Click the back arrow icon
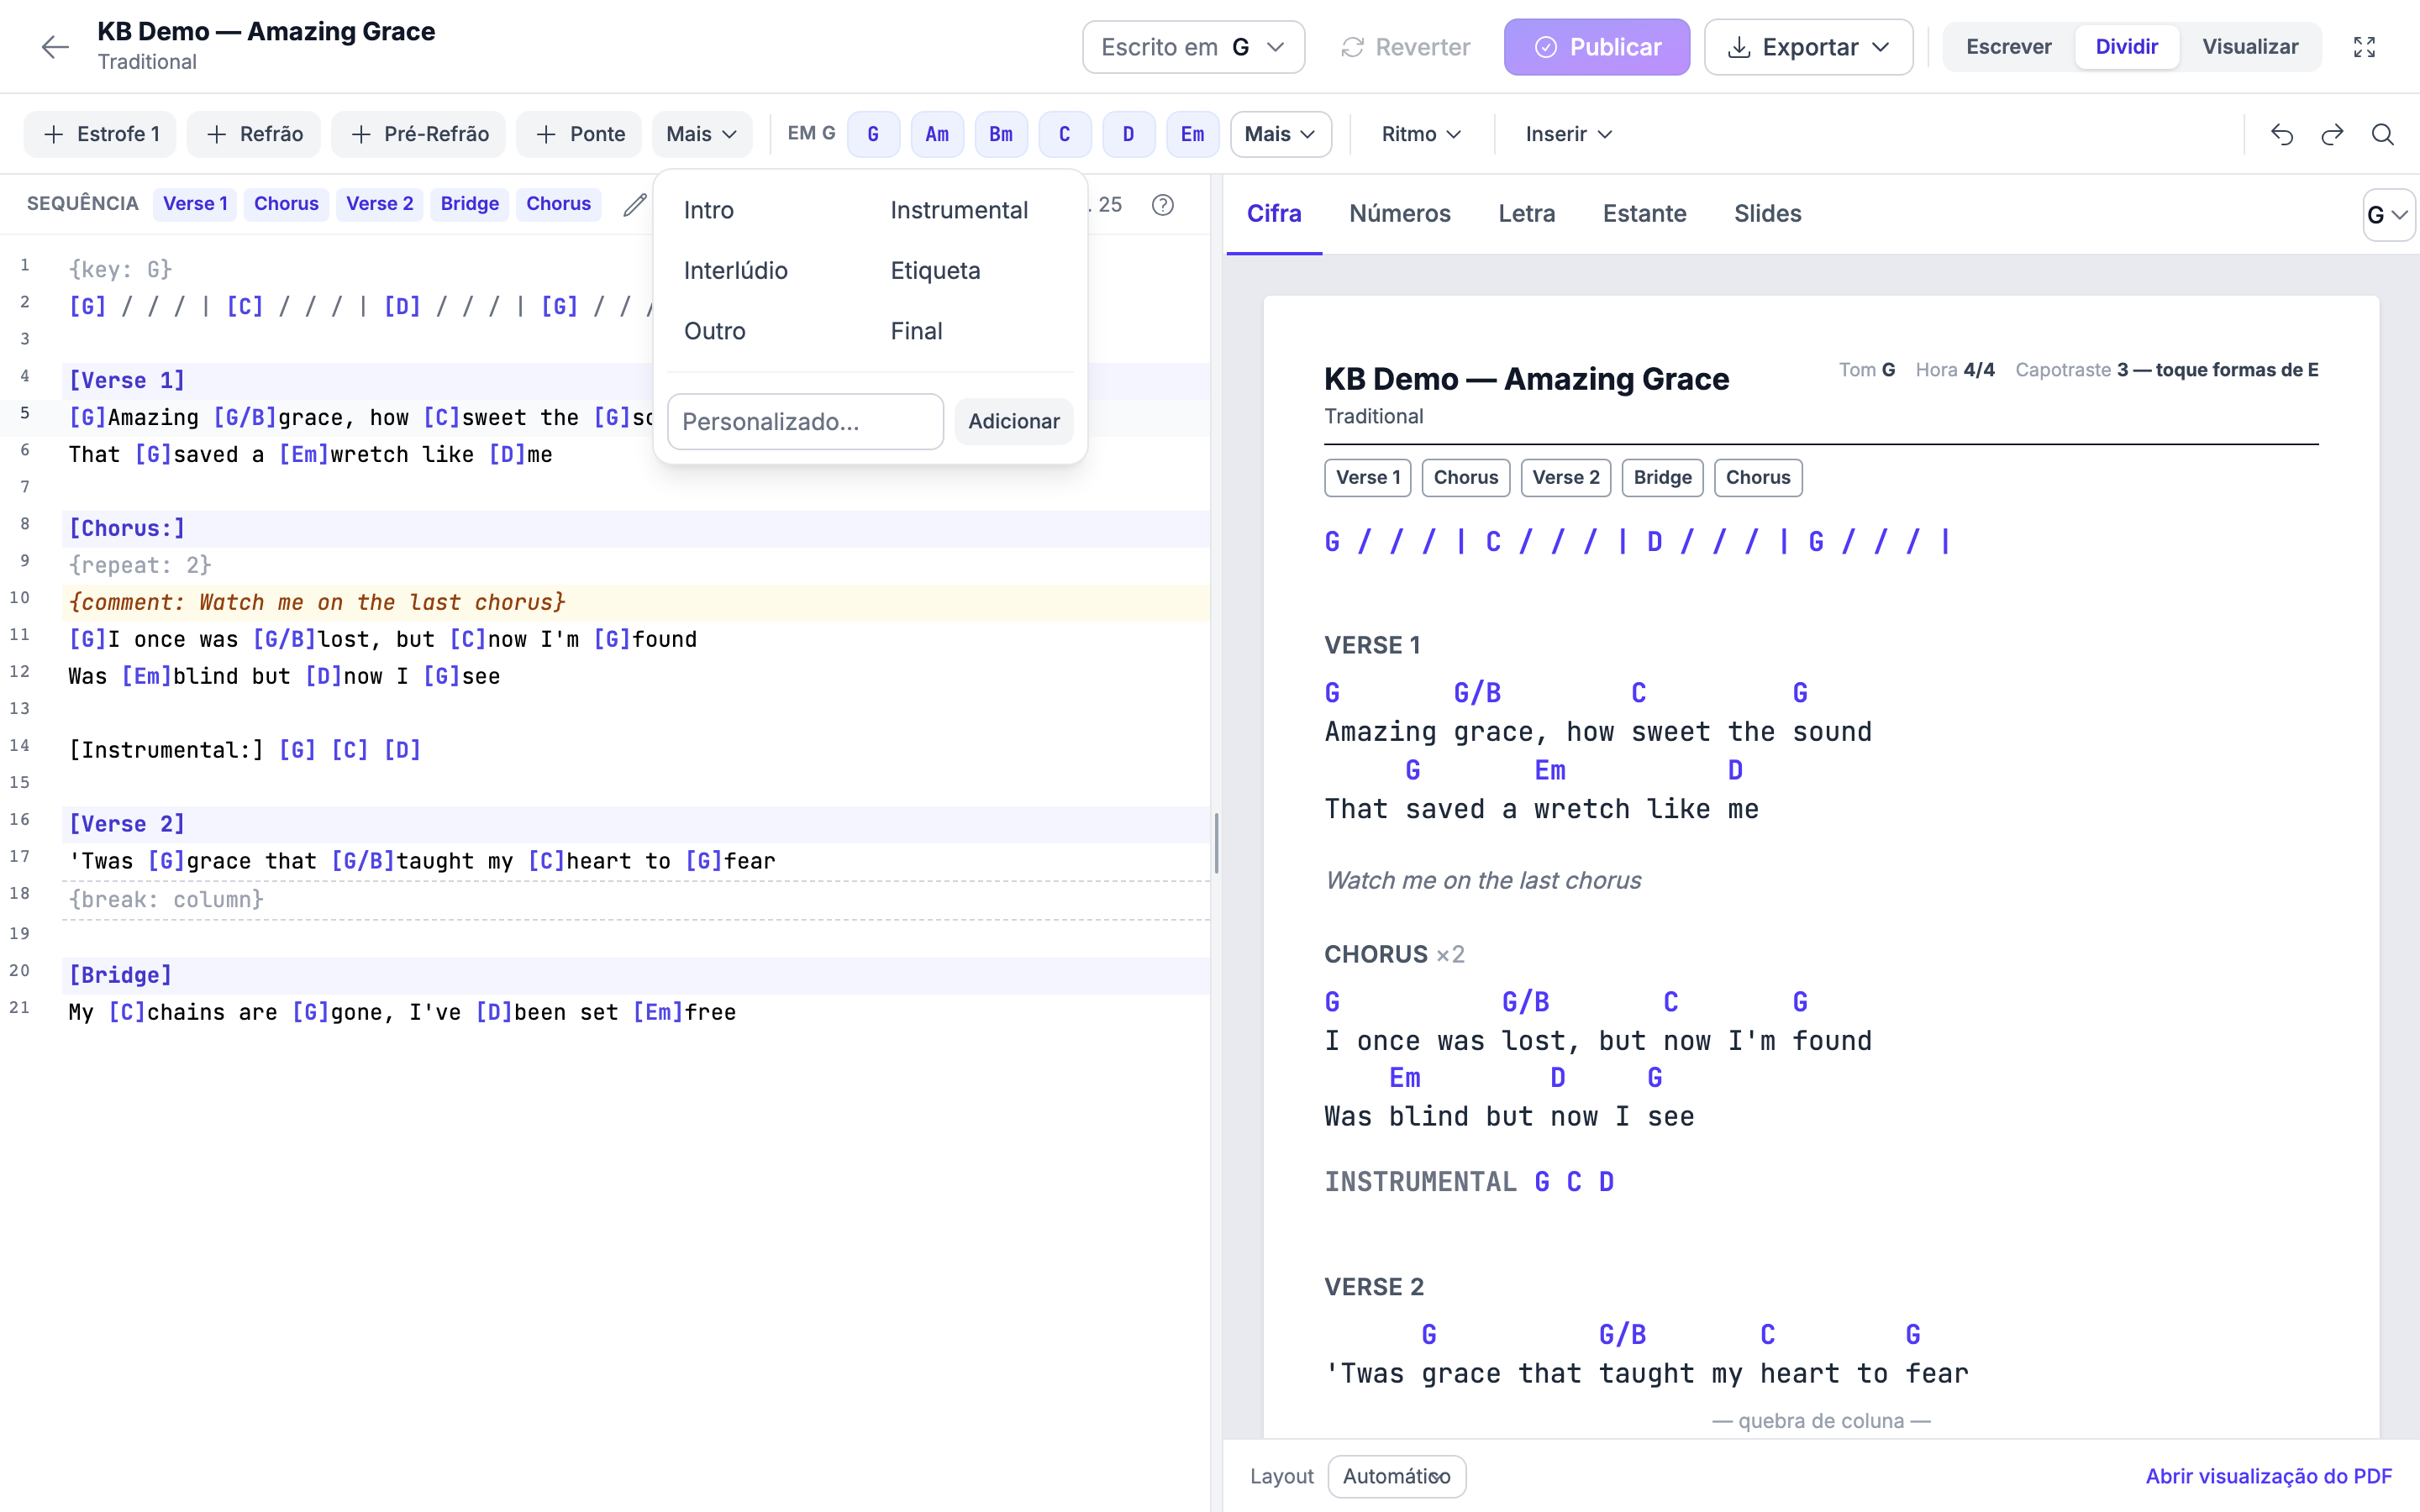Viewport: 2420px width, 1512px height. coord(55,47)
